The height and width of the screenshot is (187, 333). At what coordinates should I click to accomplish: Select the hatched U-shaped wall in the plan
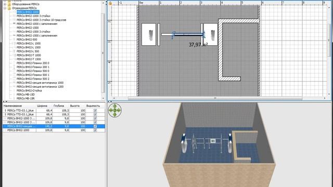point(221,50)
